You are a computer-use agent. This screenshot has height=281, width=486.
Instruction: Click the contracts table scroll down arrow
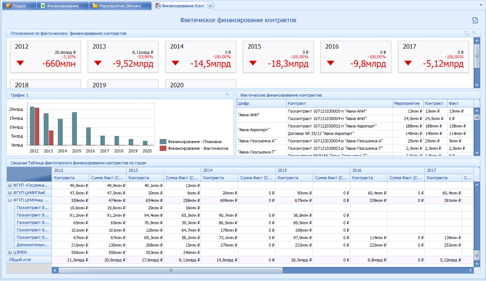(x=477, y=153)
